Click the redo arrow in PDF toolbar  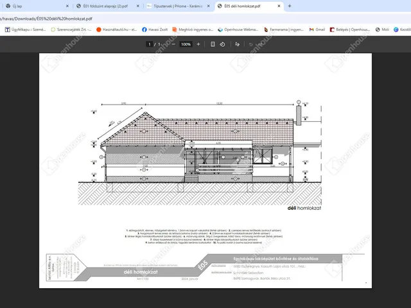[x=259, y=44]
